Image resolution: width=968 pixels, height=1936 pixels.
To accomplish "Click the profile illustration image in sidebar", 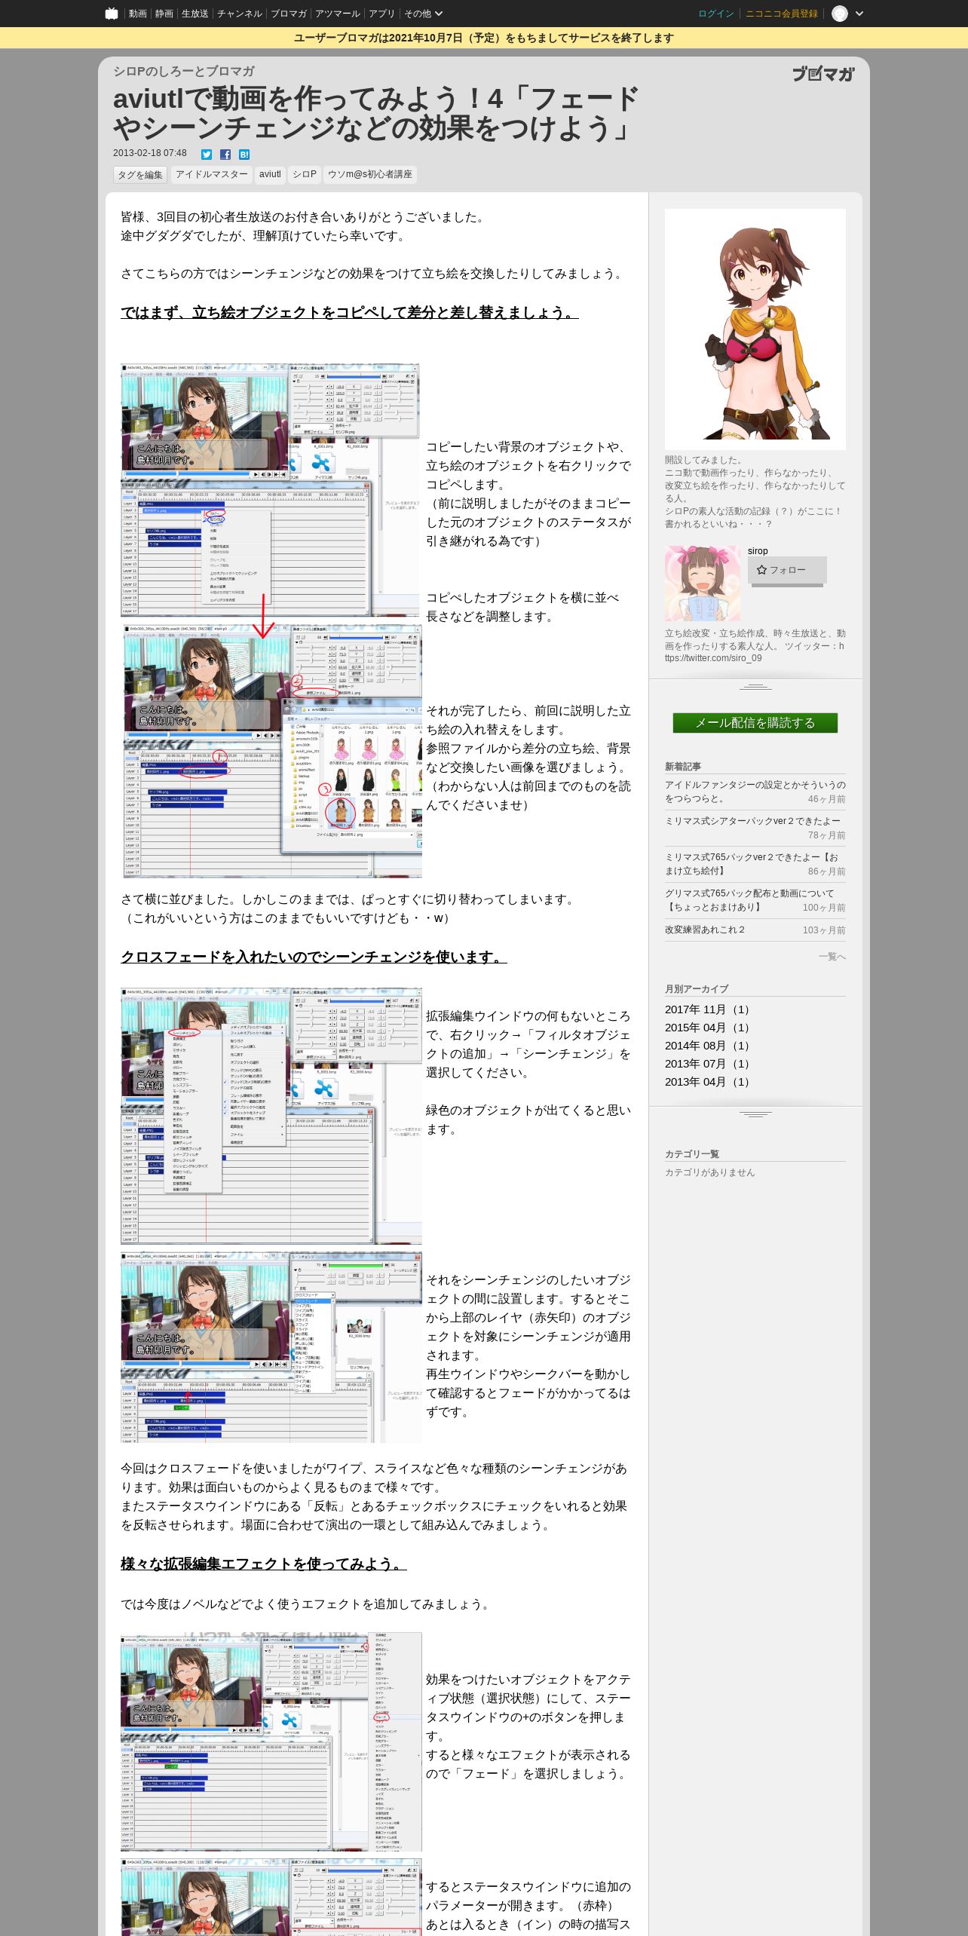I will [x=755, y=329].
